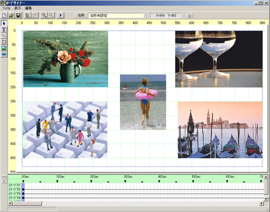Open the 編集 menu
The width and height of the screenshot is (270, 212).
[28, 8]
